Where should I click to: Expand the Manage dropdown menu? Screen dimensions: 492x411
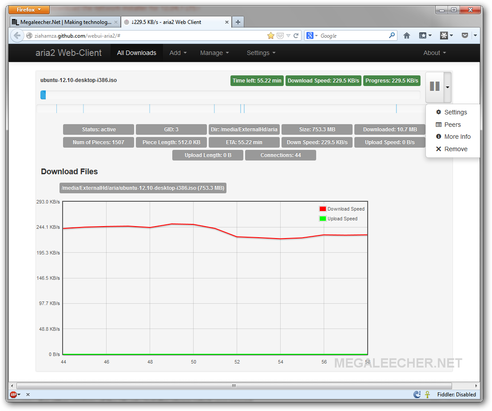click(214, 53)
